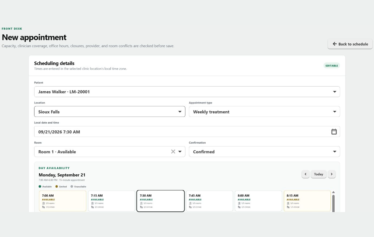Image resolution: width=374 pixels, height=237 pixels.
Task: Click the clinicians icon in the 7:00 AM slot
Action: pyautogui.click(x=43, y=207)
